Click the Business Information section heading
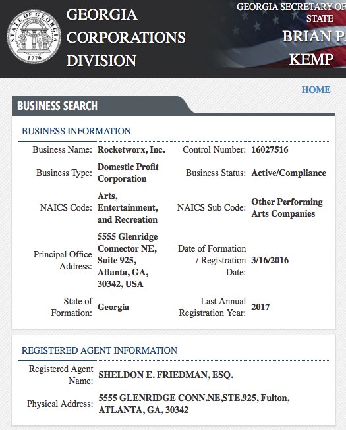346x430 pixels. click(x=76, y=131)
